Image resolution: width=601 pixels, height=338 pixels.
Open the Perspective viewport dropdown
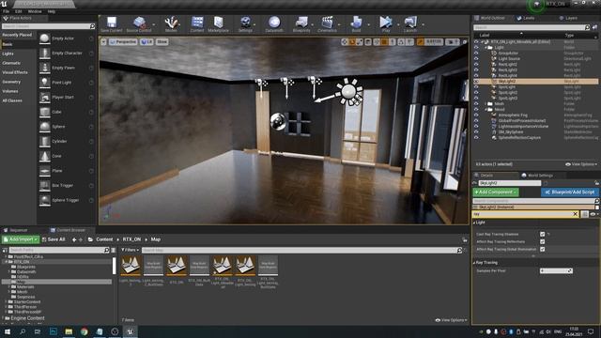(x=123, y=41)
